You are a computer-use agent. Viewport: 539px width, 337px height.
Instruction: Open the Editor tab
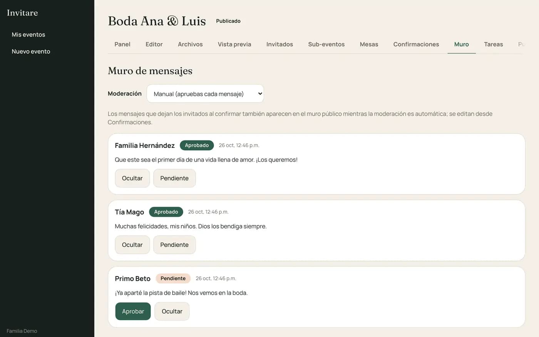coord(154,44)
